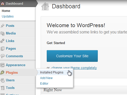Open the Updates submenu item
This screenshot has width=127, height=95.
tap(8, 16)
